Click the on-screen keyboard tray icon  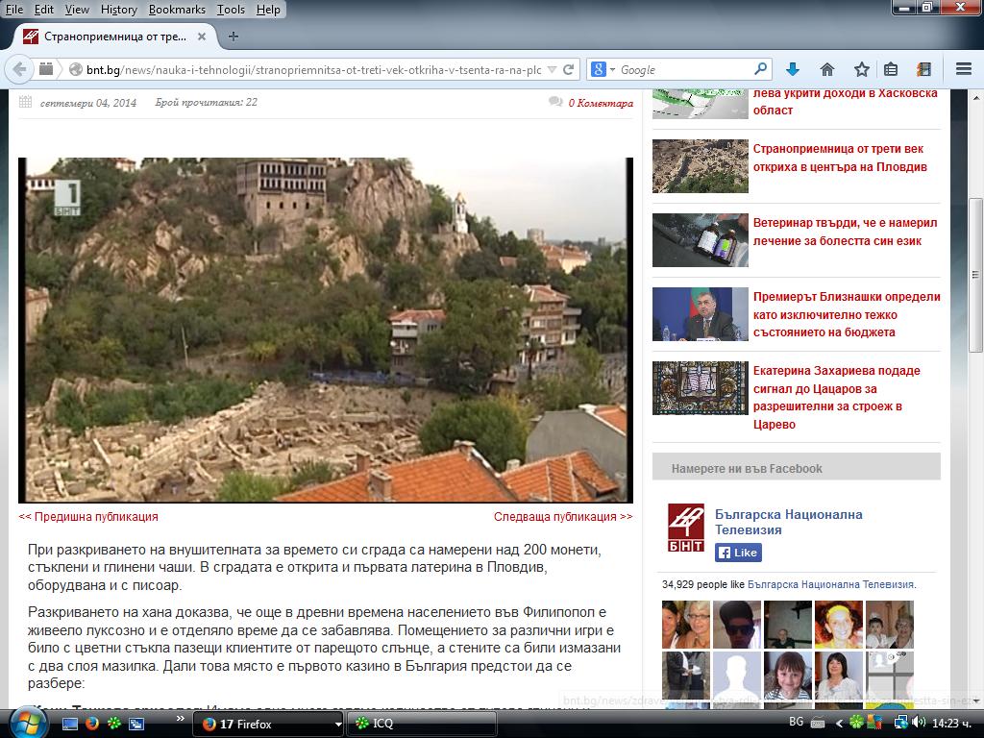pos(818,723)
